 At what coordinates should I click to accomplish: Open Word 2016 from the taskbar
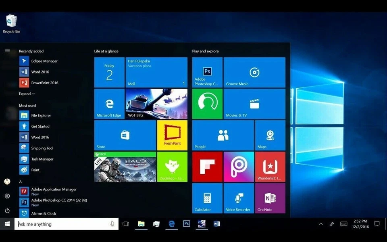(x=217, y=224)
